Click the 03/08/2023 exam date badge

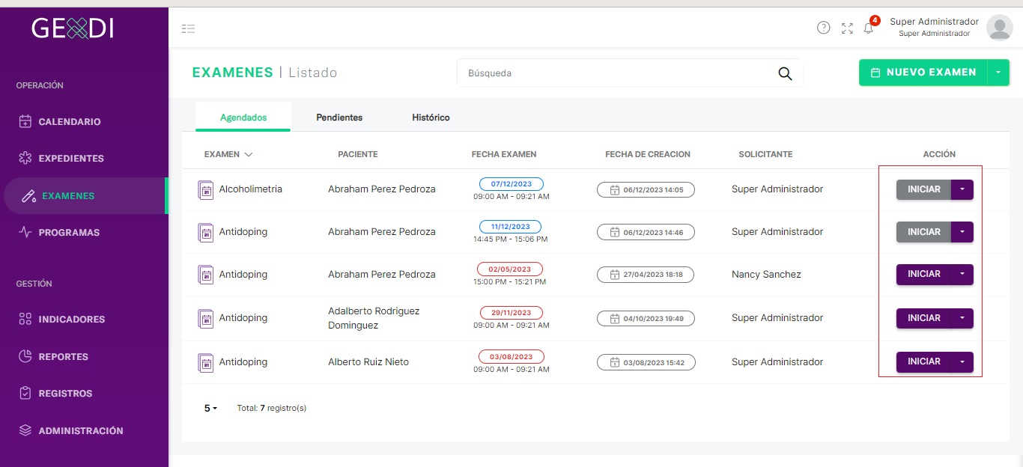[x=511, y=356]
